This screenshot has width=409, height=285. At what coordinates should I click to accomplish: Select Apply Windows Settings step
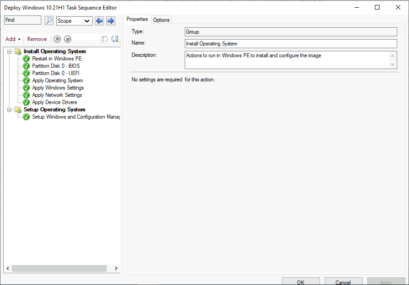coord(58,88)
